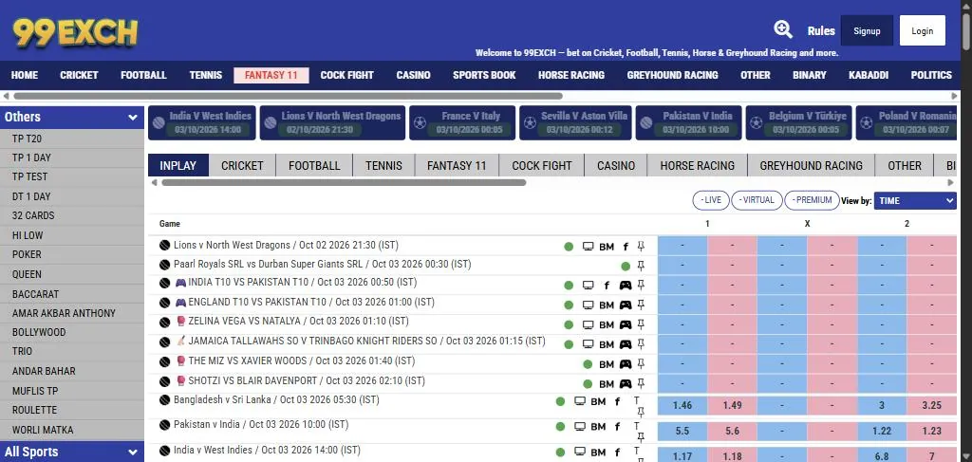Click the sport tabs horizontal scrollbar
Viewport: 972px width, 462px height.
(344, 183)
